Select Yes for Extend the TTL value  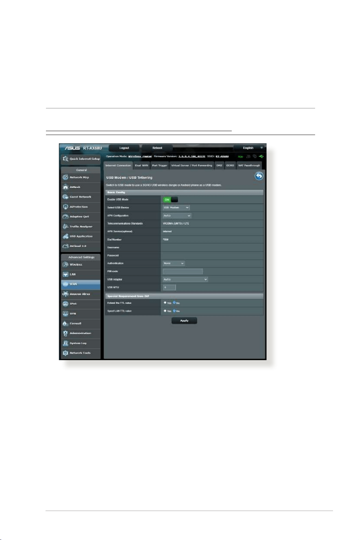pos(164,302)
